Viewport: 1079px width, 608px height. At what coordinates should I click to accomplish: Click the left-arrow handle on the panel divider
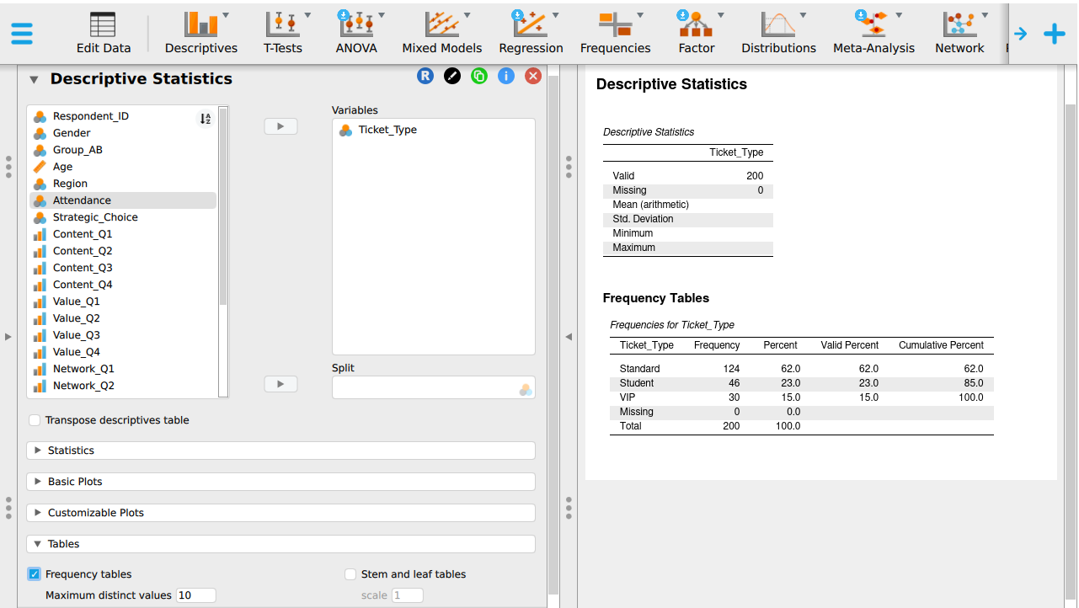(x=569, y=337)
